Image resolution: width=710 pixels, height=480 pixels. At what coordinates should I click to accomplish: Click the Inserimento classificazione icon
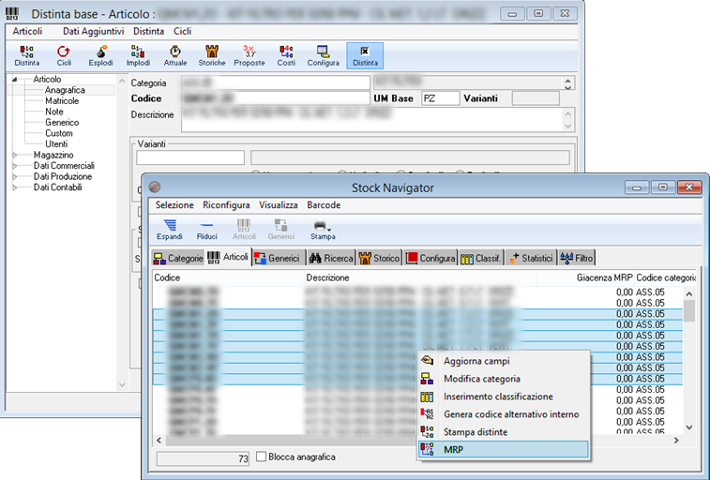pos(427,397)
